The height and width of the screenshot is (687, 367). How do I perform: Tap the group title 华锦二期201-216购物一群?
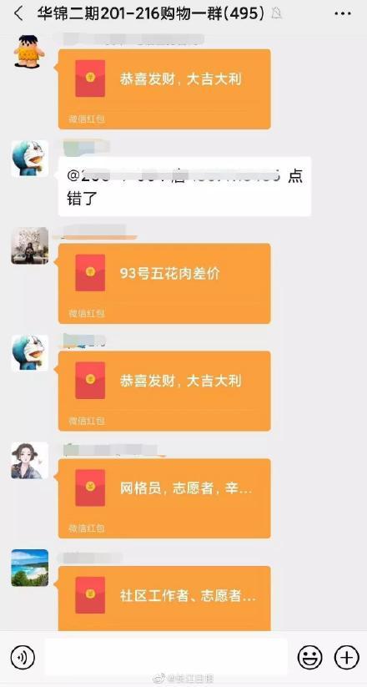(x=151, y=14)
